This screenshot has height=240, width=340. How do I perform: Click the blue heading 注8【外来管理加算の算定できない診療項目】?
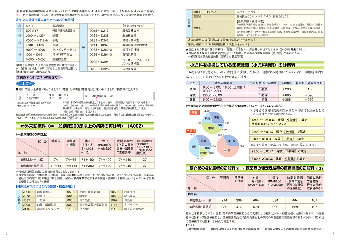click(x=45, y=20)
